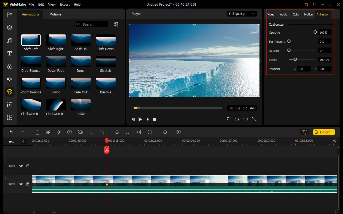Open the Media library panel
343x214 pixels.
9,15
